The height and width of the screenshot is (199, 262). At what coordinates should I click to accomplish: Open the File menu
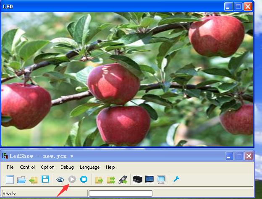[10, 167]
